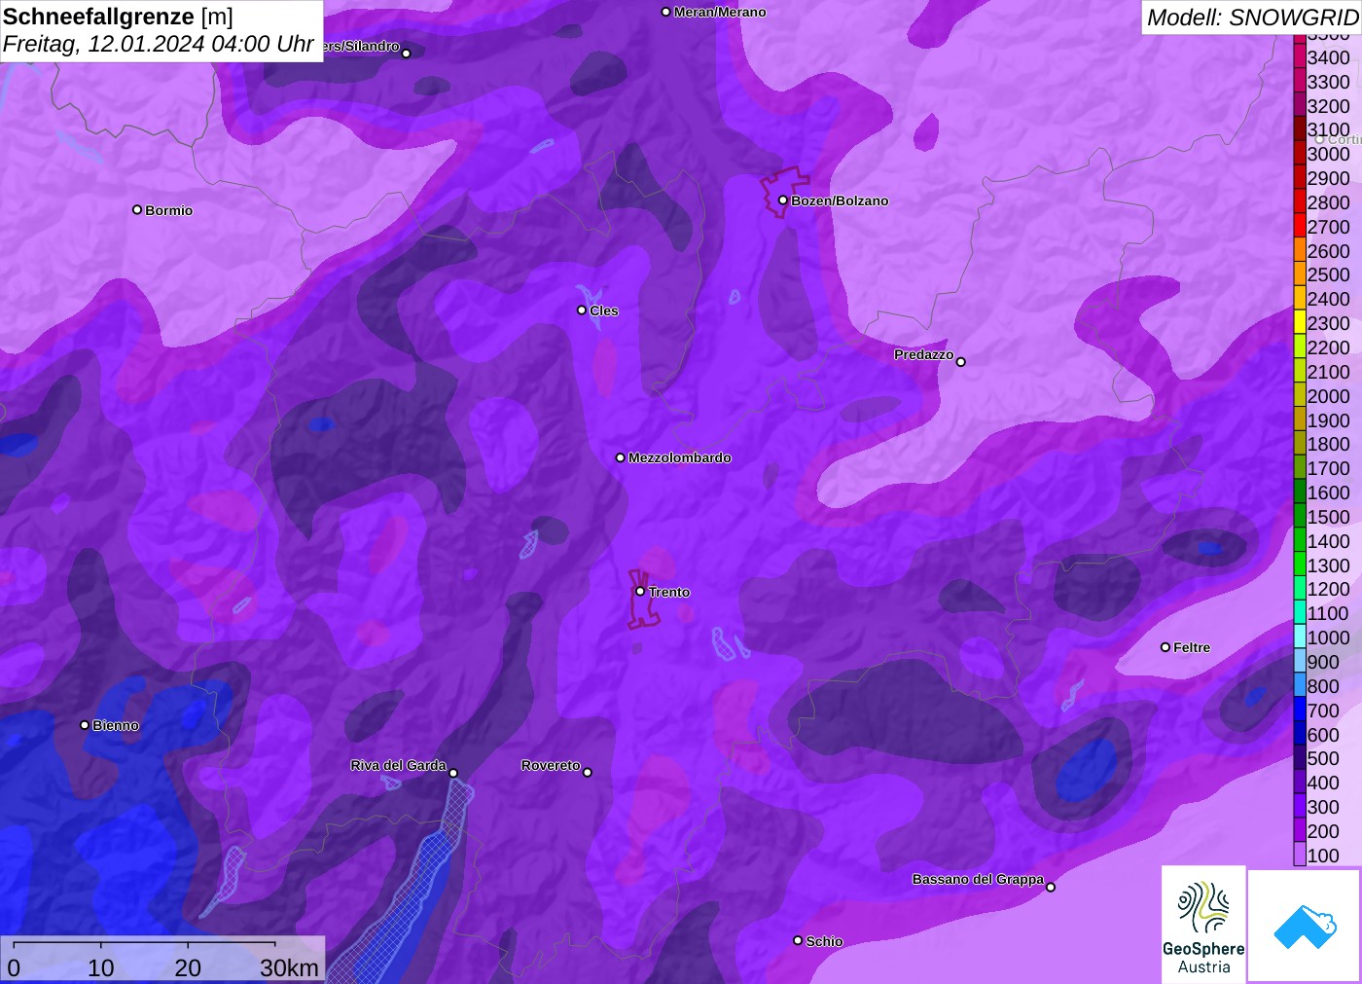This screenshot has width=1362, height=984.
Task: Click the blue house-and-cloud logo
Action: pos(1305,926)
